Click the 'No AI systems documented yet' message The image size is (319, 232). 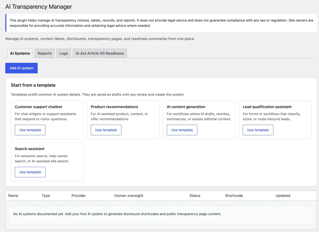click(x=117, y=214)
